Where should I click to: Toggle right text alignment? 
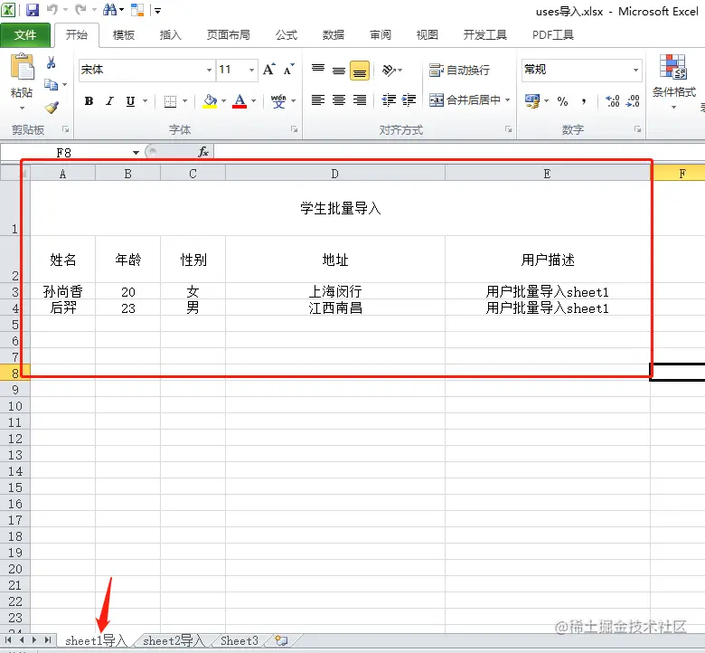tap(359, 99)
